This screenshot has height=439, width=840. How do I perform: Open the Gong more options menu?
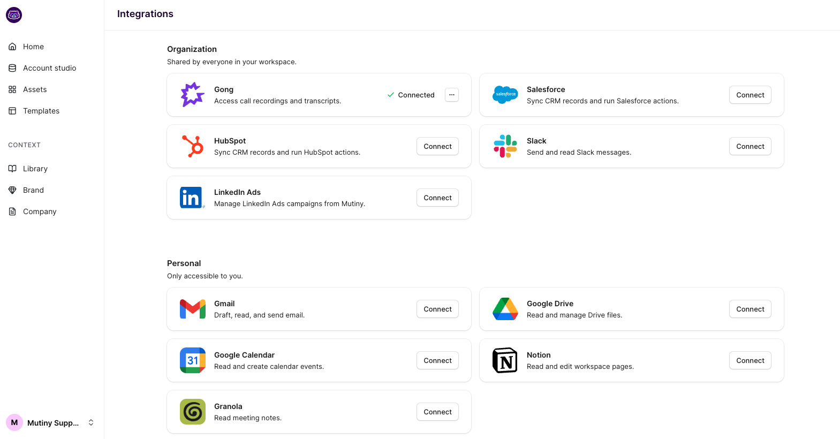point(452,95)
